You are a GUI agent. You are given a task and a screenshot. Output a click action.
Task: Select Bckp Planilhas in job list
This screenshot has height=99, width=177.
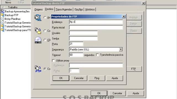tap(13, 19)
